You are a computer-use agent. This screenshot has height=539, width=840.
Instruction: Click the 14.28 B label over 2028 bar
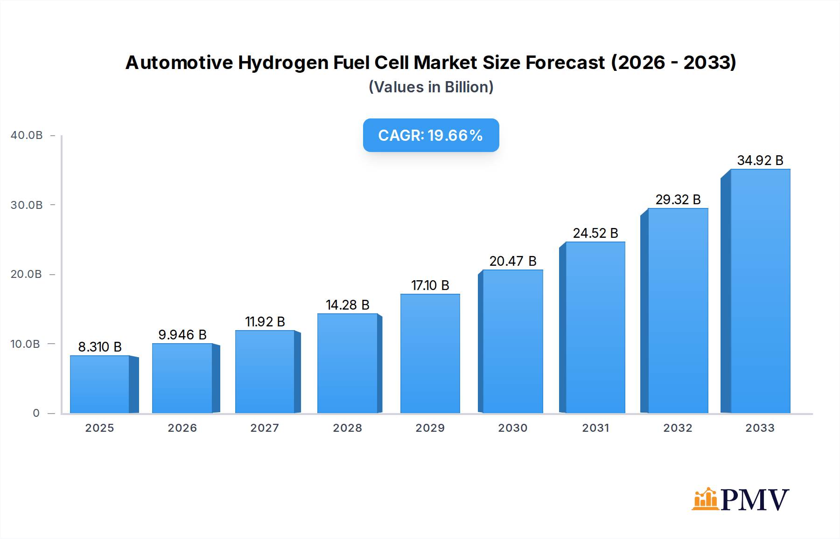pos(348,305)
